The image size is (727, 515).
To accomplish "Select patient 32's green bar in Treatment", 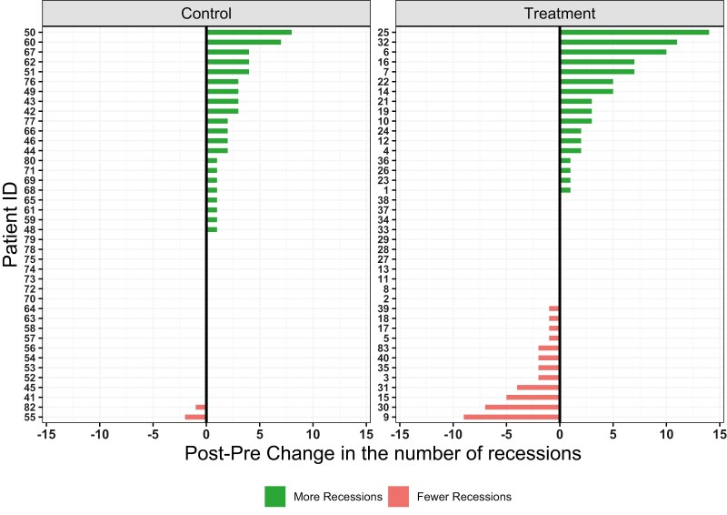I will pyautogui.click(x=618, y=42).
